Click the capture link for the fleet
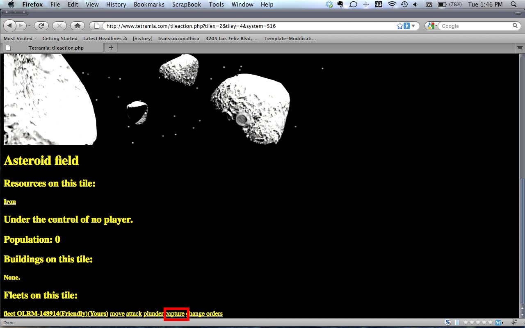Screen dimensions: 525x328 point(175,314)
